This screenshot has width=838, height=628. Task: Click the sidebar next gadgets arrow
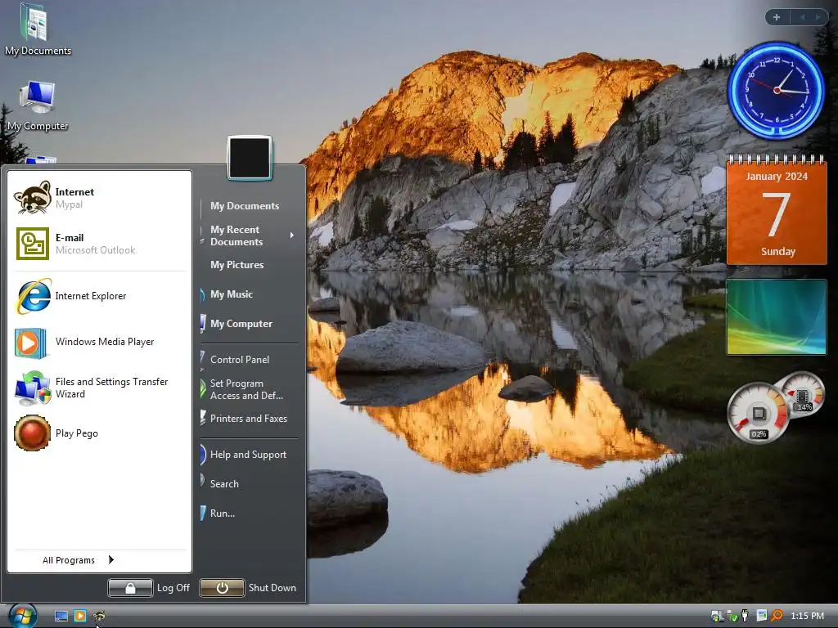coord(818,17)
